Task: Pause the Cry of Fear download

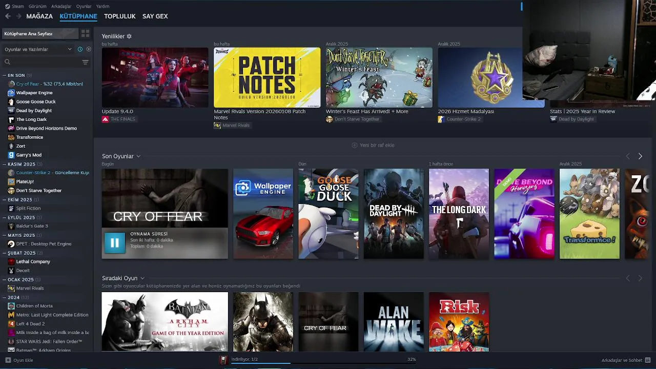Action: coord(115,243)
